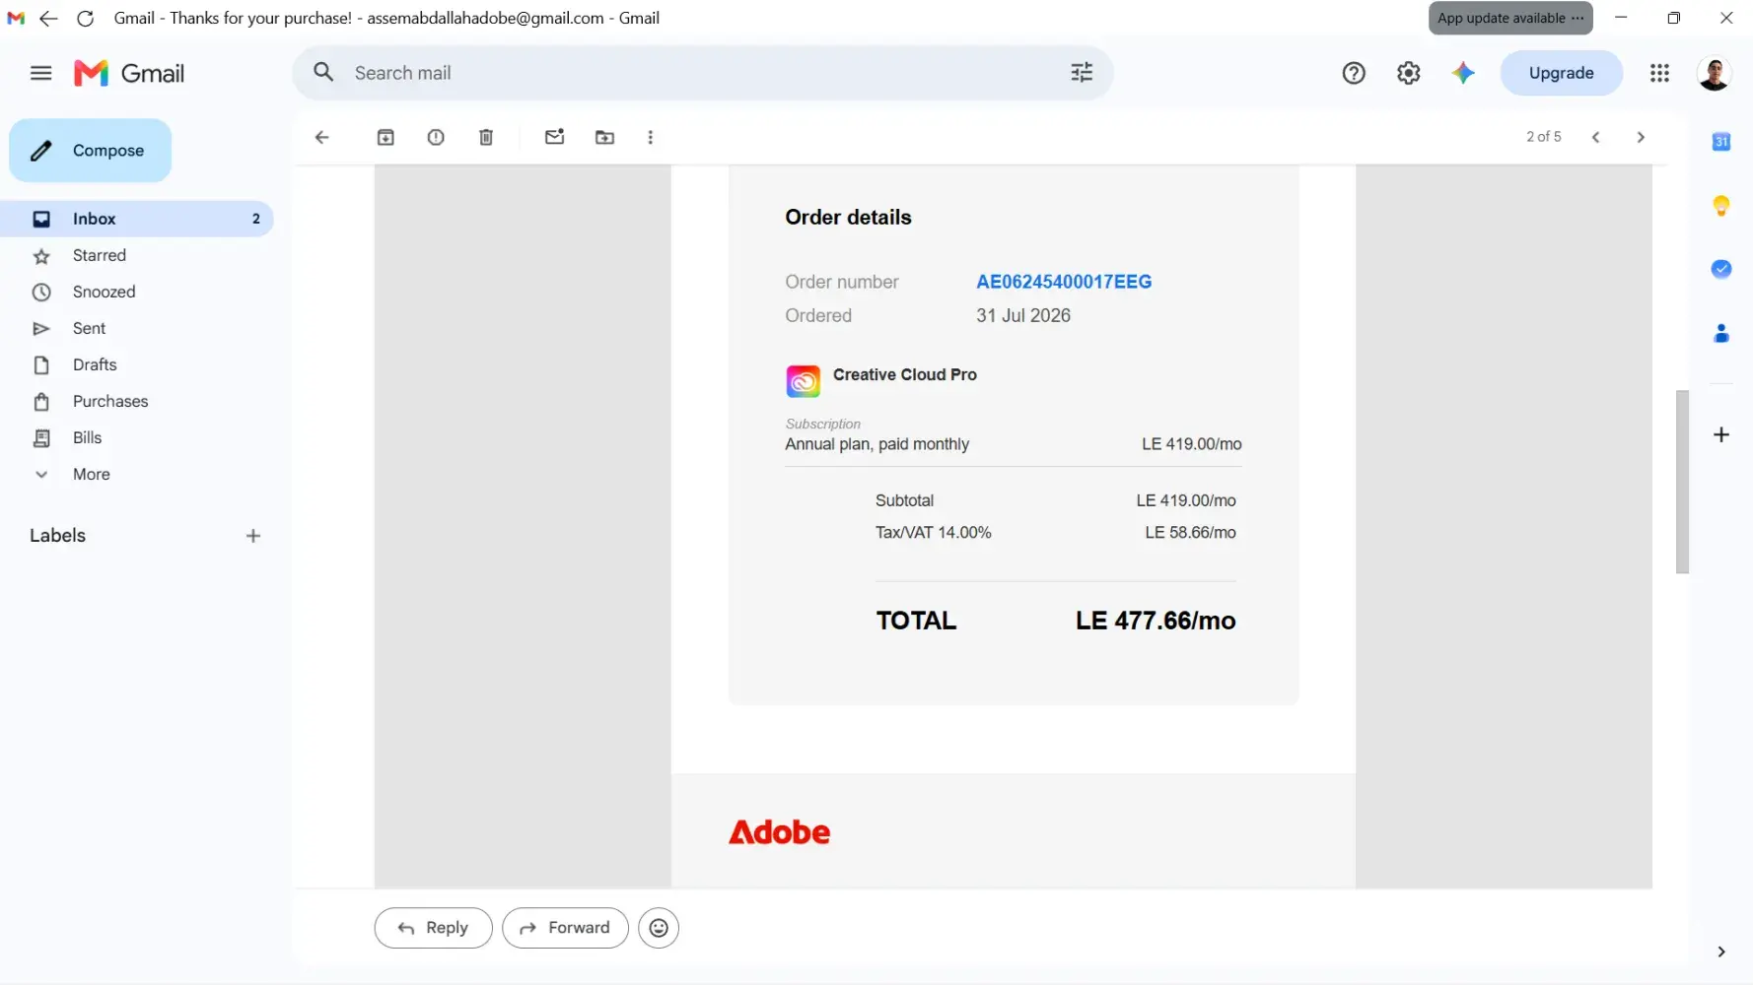Open order number AE06245400017EEG link
The width and height of the screenshot is (1753, 985).
[x=1064, y=282]
